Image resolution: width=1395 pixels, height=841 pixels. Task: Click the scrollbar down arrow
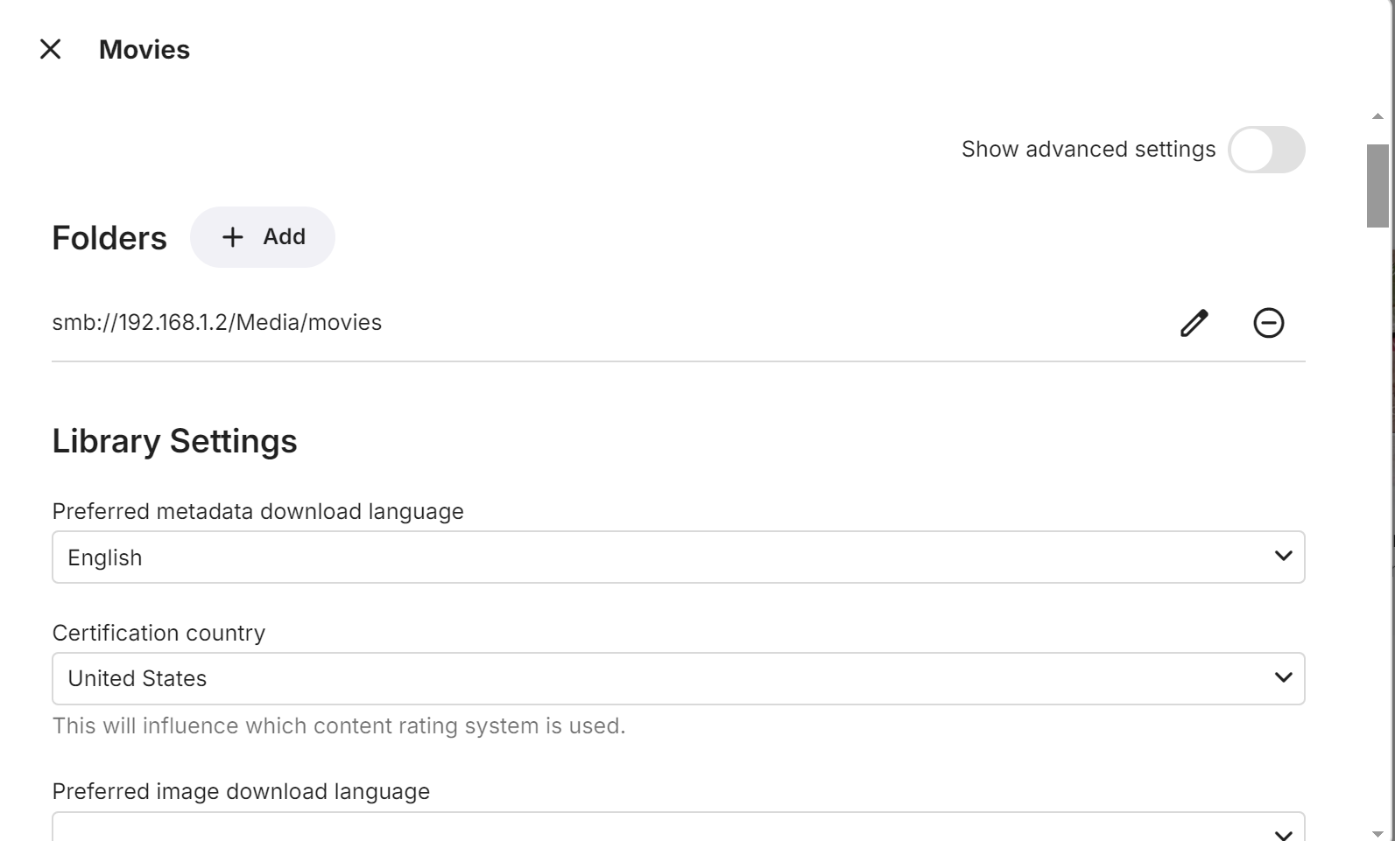(1377, 834)
